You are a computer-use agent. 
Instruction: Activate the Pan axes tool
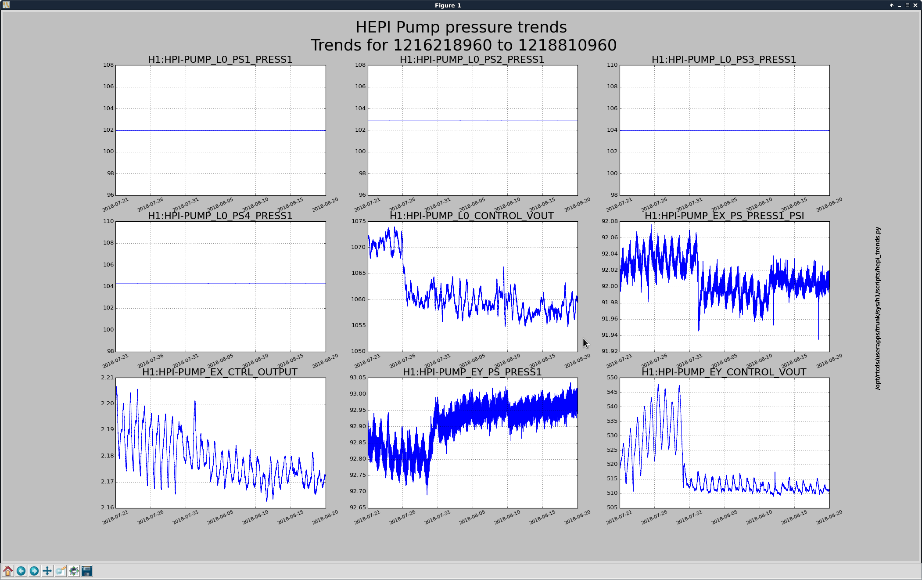tap(47, 571)
